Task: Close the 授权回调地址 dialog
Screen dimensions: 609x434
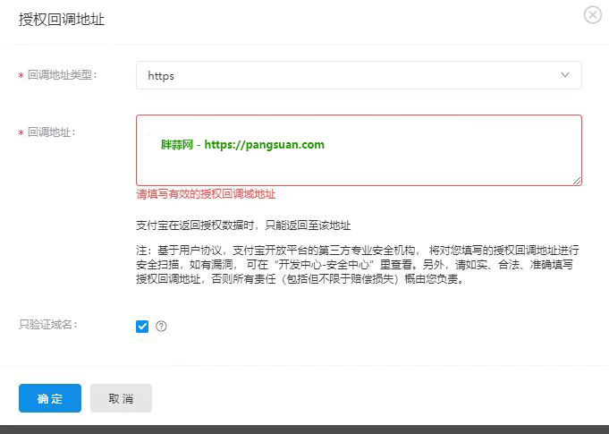Action: [592, 15]
